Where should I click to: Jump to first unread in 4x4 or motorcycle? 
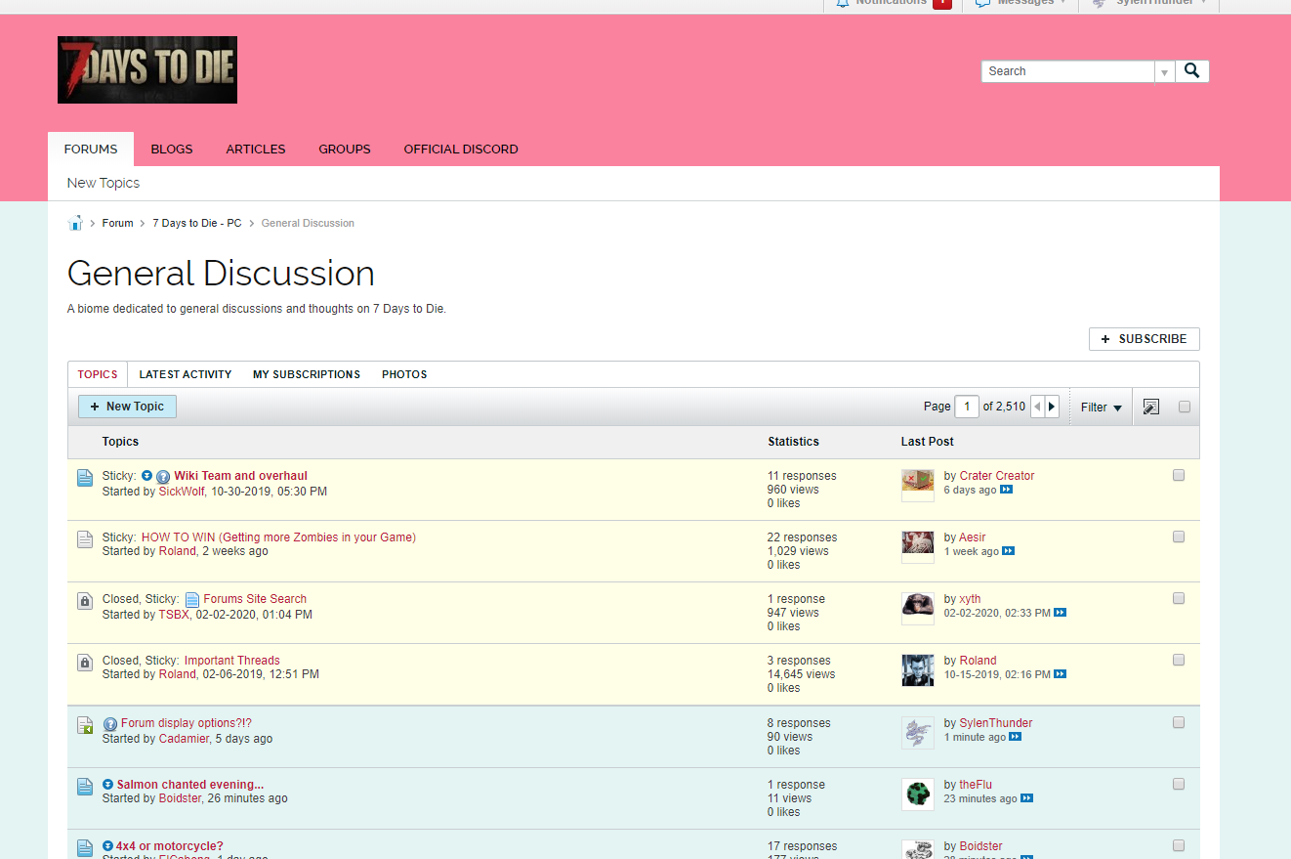(108, 846)
